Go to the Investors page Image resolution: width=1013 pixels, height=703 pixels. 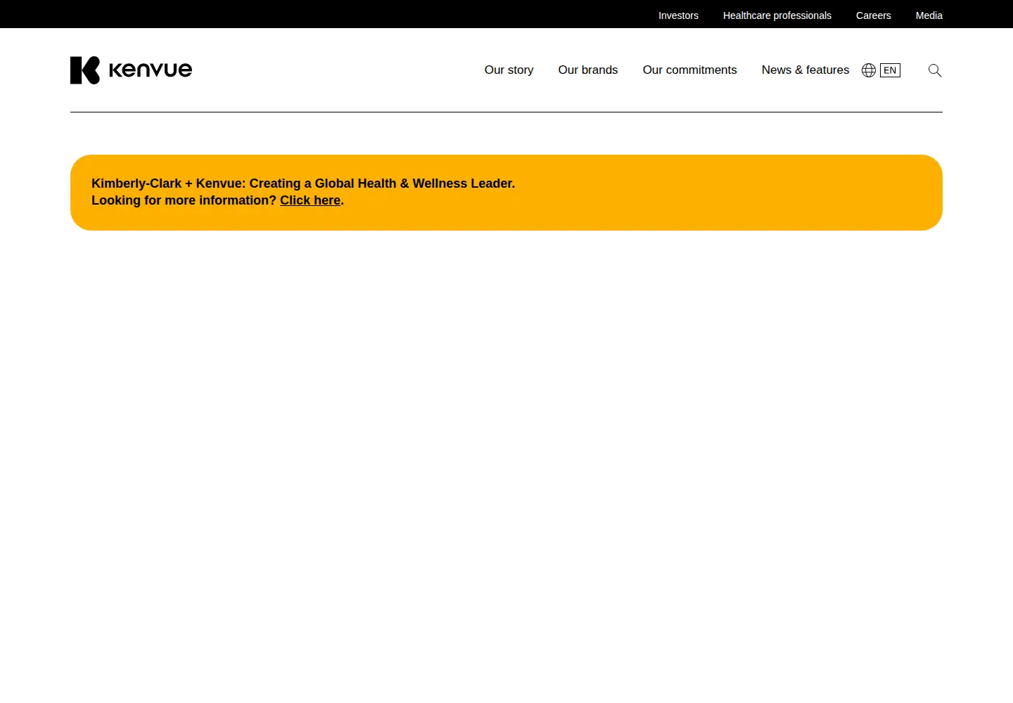coord(678,15)
